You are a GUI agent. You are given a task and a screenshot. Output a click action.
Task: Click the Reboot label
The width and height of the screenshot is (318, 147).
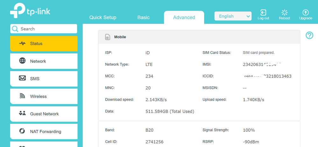click(285, 18)
